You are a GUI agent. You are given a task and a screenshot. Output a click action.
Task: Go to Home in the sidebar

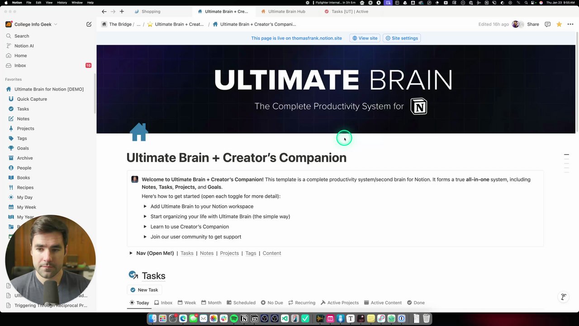pyautogui.click(x=20, y=56)
